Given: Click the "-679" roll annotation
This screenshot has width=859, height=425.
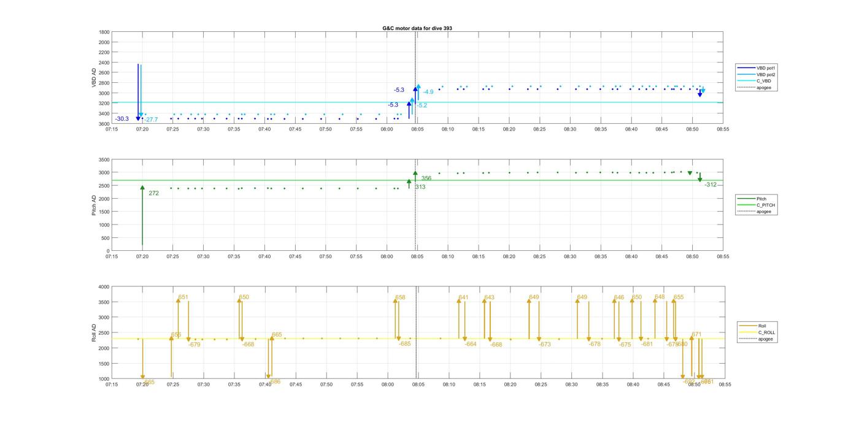Looking at the screenshot, I should [195, 345].
